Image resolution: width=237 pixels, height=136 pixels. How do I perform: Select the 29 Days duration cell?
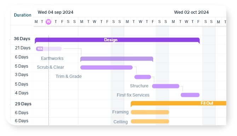[x=23, y=104]
